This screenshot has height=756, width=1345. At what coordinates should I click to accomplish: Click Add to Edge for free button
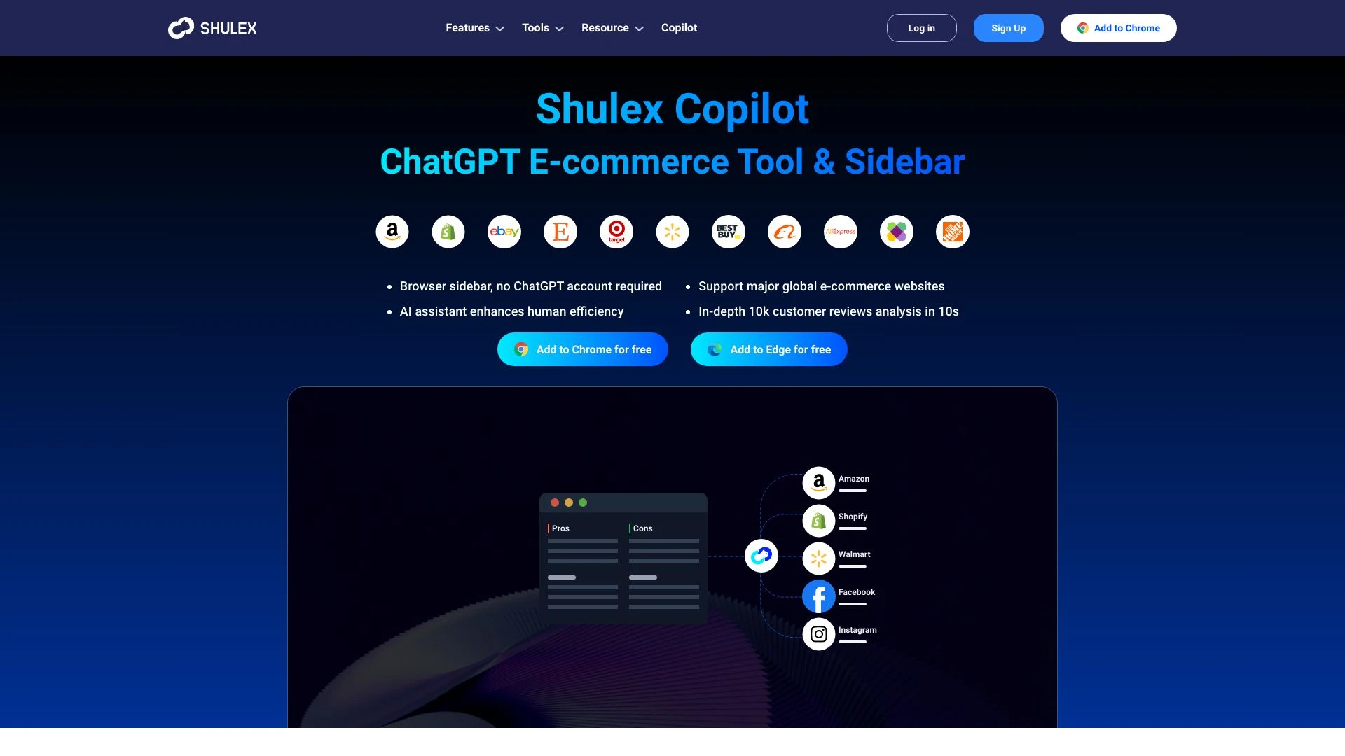(x=768, y=349)
